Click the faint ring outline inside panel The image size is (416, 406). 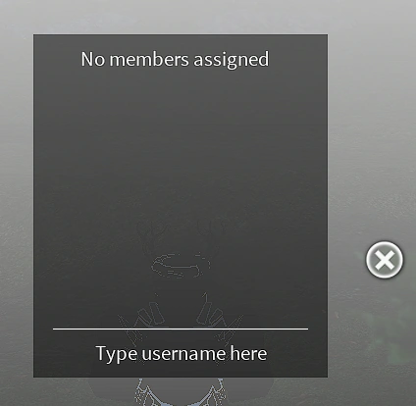click(x=181, y=266)
